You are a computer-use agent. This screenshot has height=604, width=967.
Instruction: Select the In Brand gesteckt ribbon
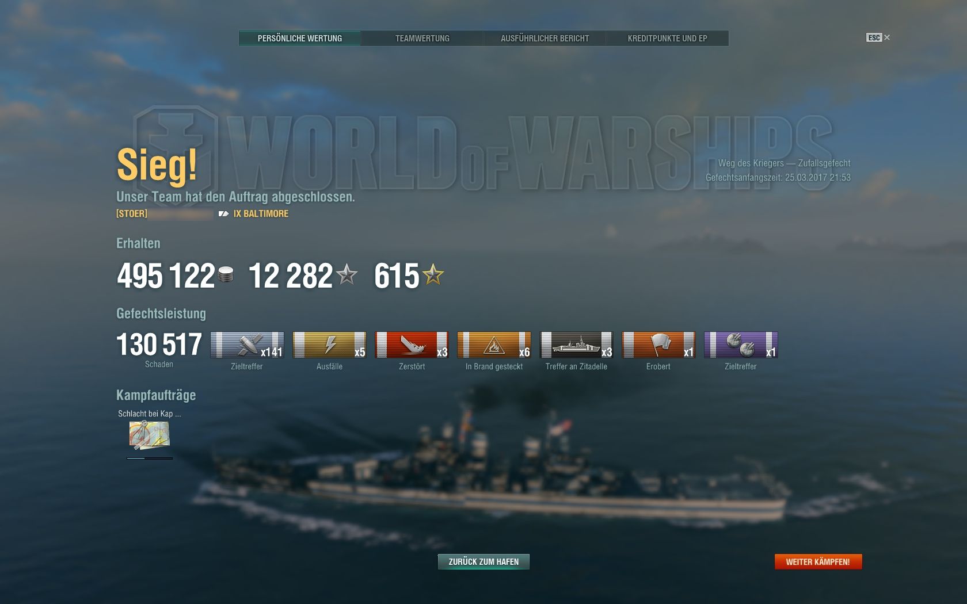pos(494,345)
